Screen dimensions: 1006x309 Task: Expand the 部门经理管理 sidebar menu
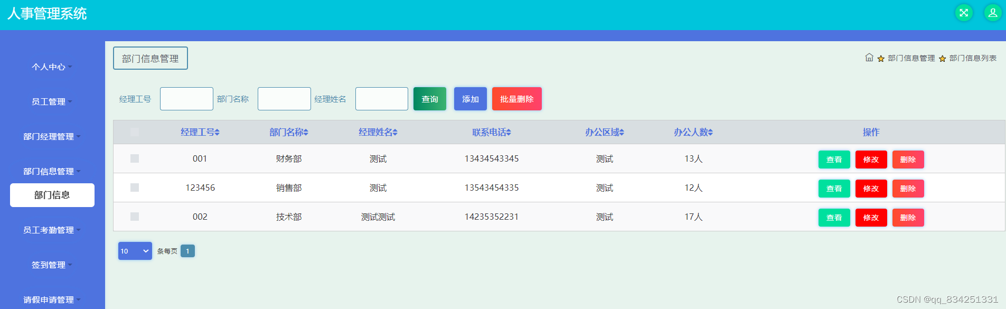[52, 137]
